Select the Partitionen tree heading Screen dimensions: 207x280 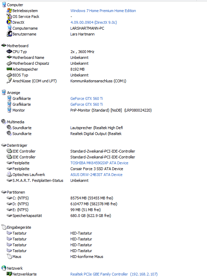coord(16,192)
